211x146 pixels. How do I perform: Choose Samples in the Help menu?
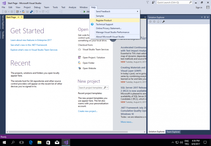(115, 16)
